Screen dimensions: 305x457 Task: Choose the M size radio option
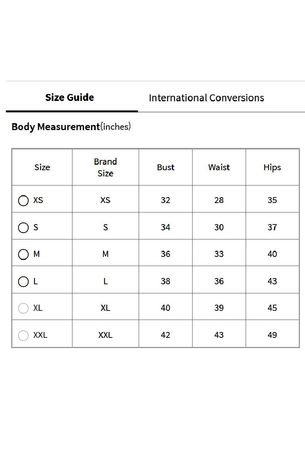point(23,254)
